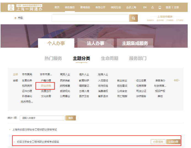
Task: Click the 登录 link
Action: 168,7
